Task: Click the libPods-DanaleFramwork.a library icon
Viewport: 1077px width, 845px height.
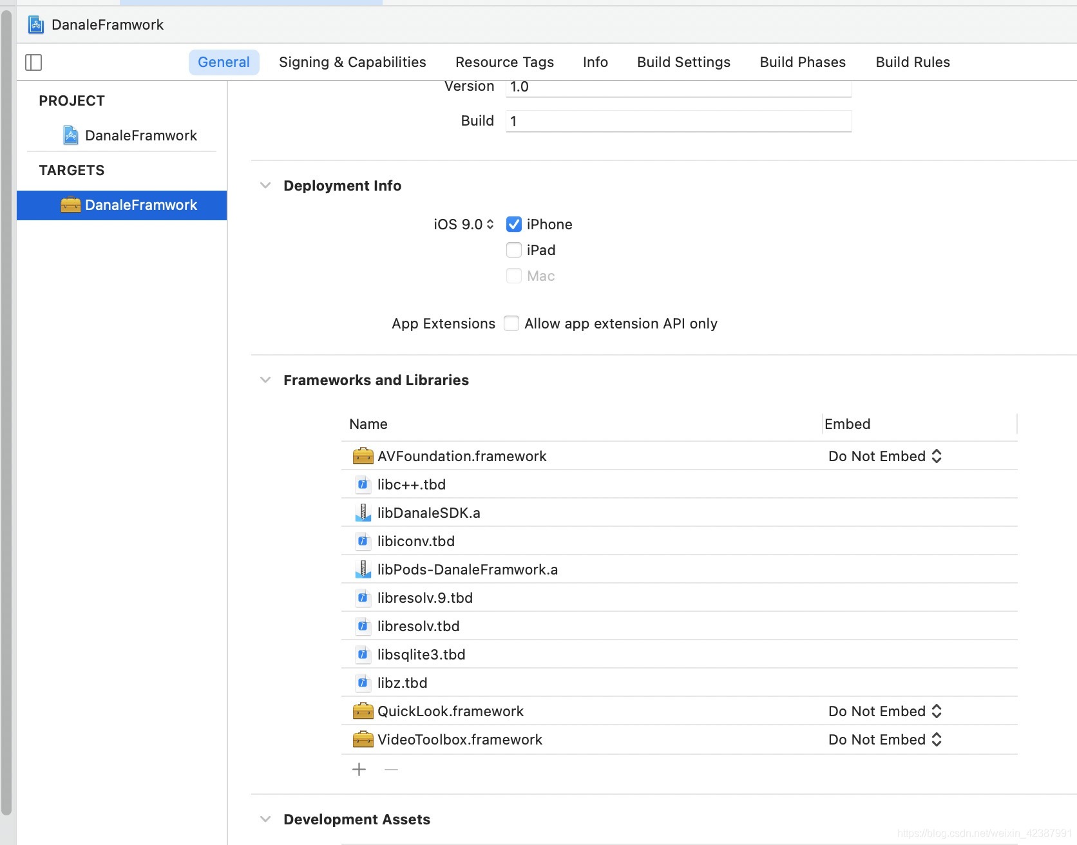Action: click(x=363, y=569)
